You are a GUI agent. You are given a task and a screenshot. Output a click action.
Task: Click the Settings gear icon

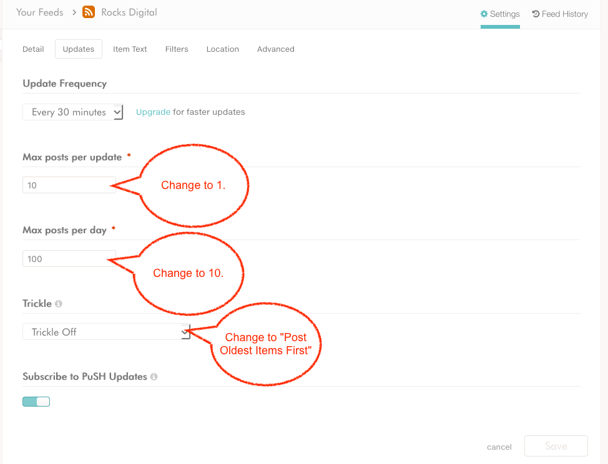(484, 14)
